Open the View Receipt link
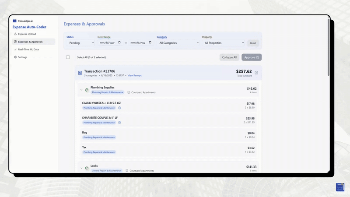This screenshot has width=350, height=197. tap(134, 76)
